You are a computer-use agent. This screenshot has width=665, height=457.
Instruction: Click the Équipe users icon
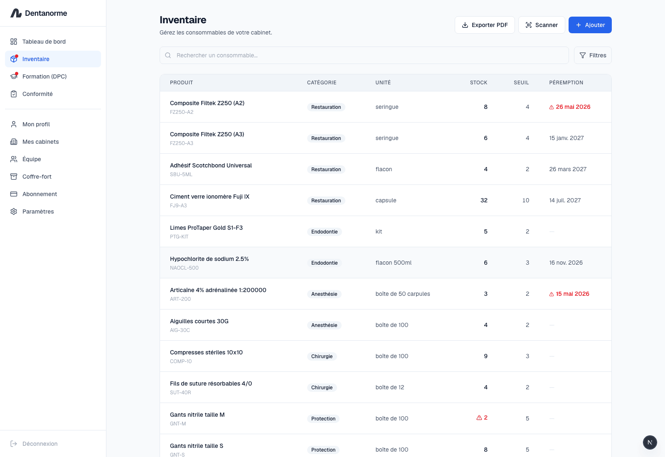(14, 159)
